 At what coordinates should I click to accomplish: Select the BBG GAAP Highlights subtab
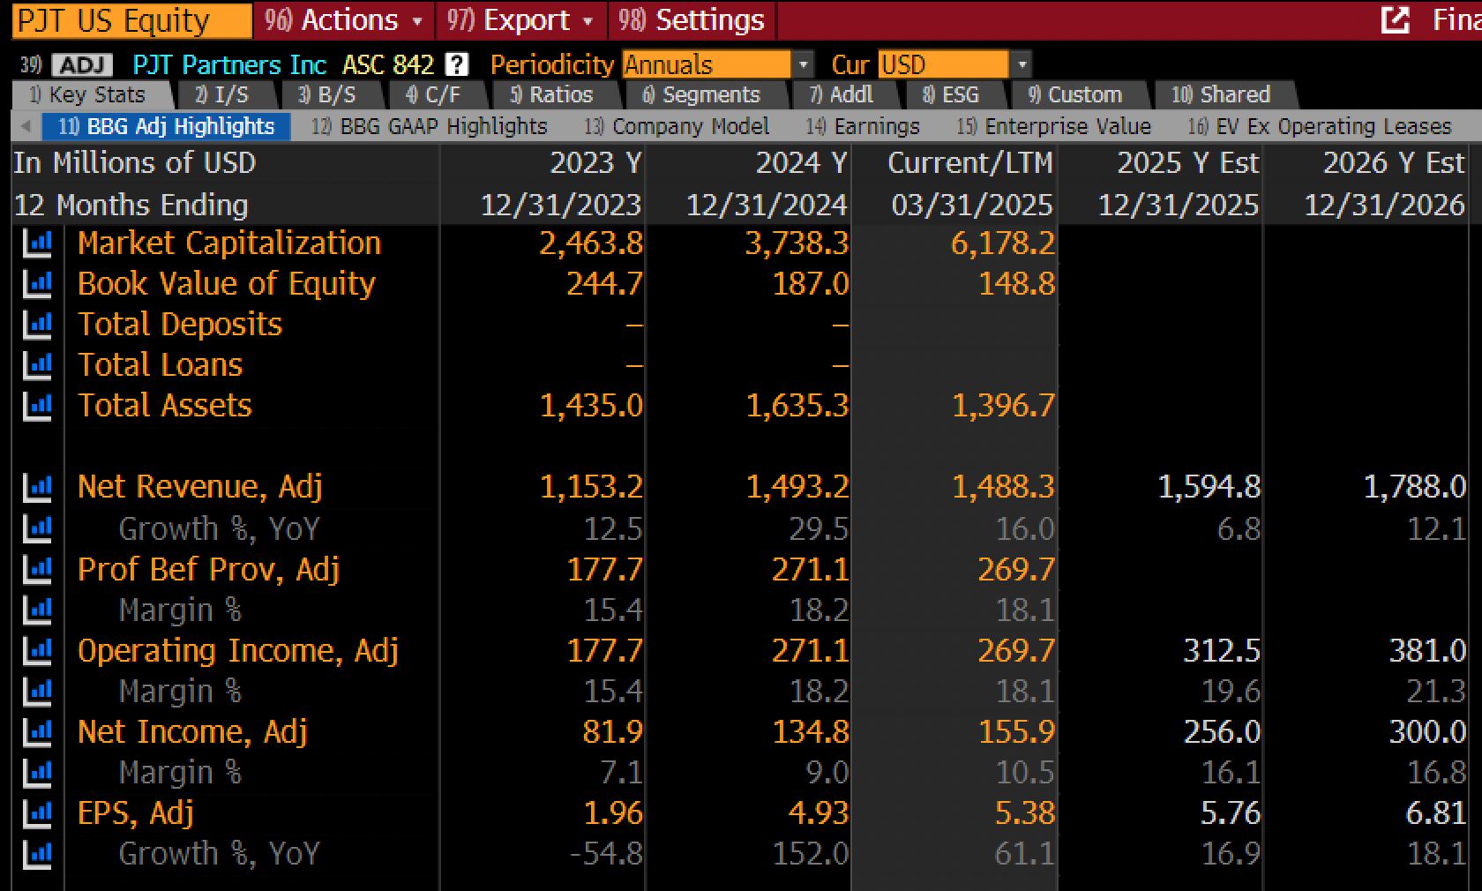(430, 127)
